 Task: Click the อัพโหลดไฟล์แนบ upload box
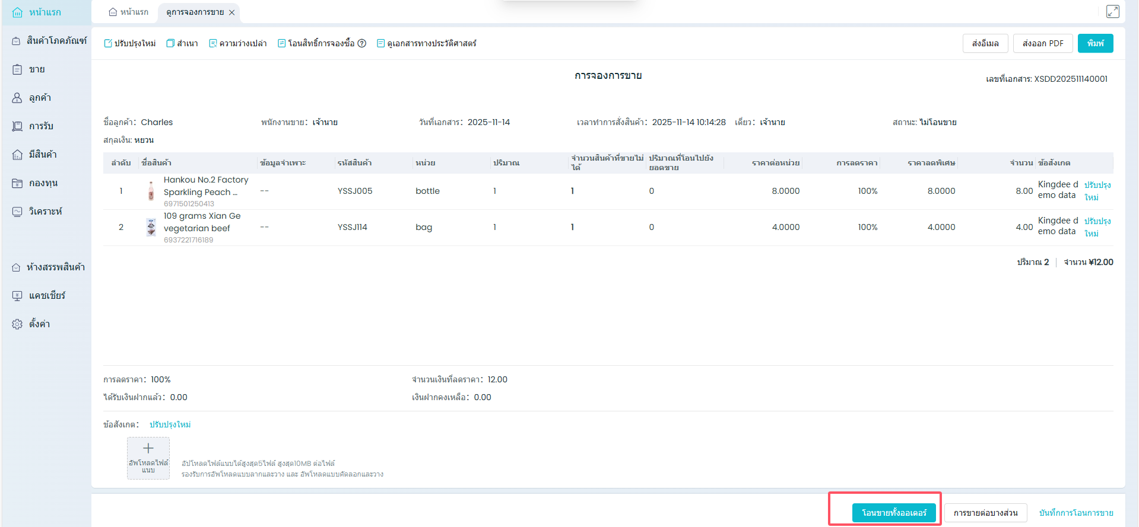click(x=148, y=458)
